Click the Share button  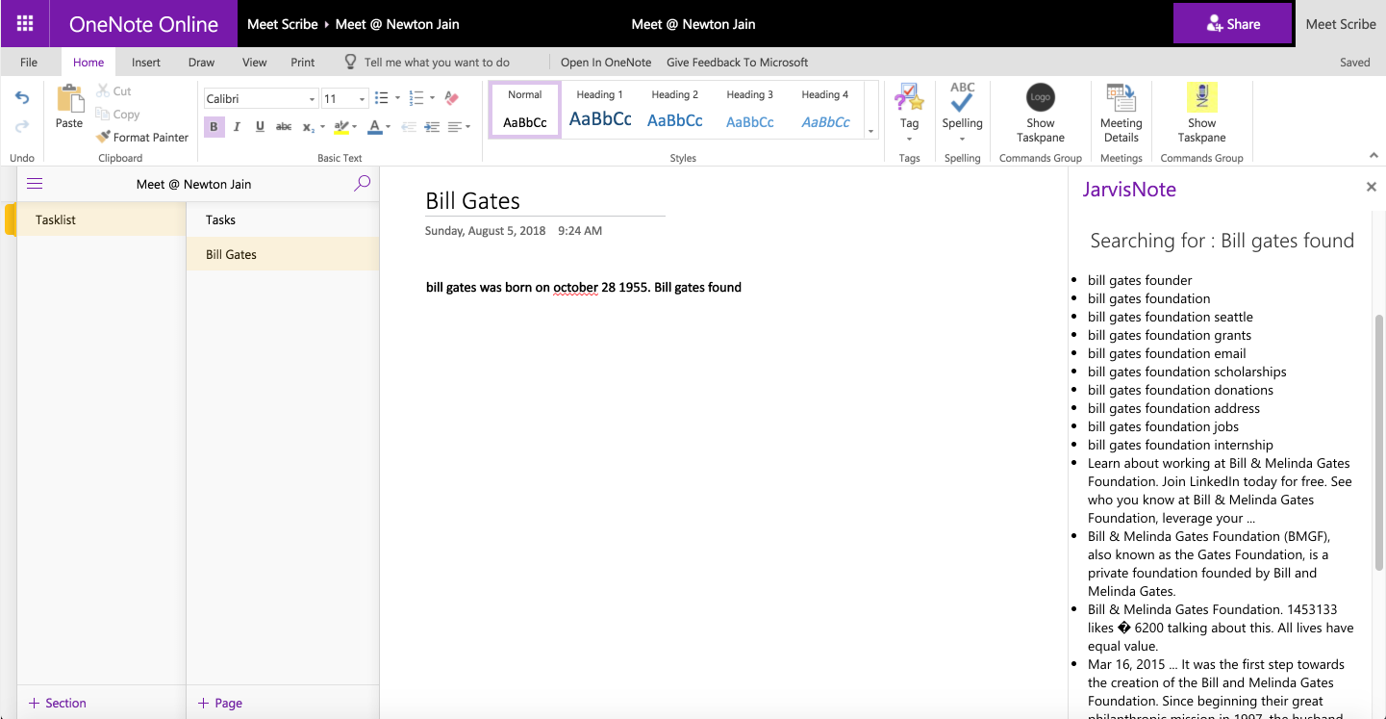tap(1232, 24)
